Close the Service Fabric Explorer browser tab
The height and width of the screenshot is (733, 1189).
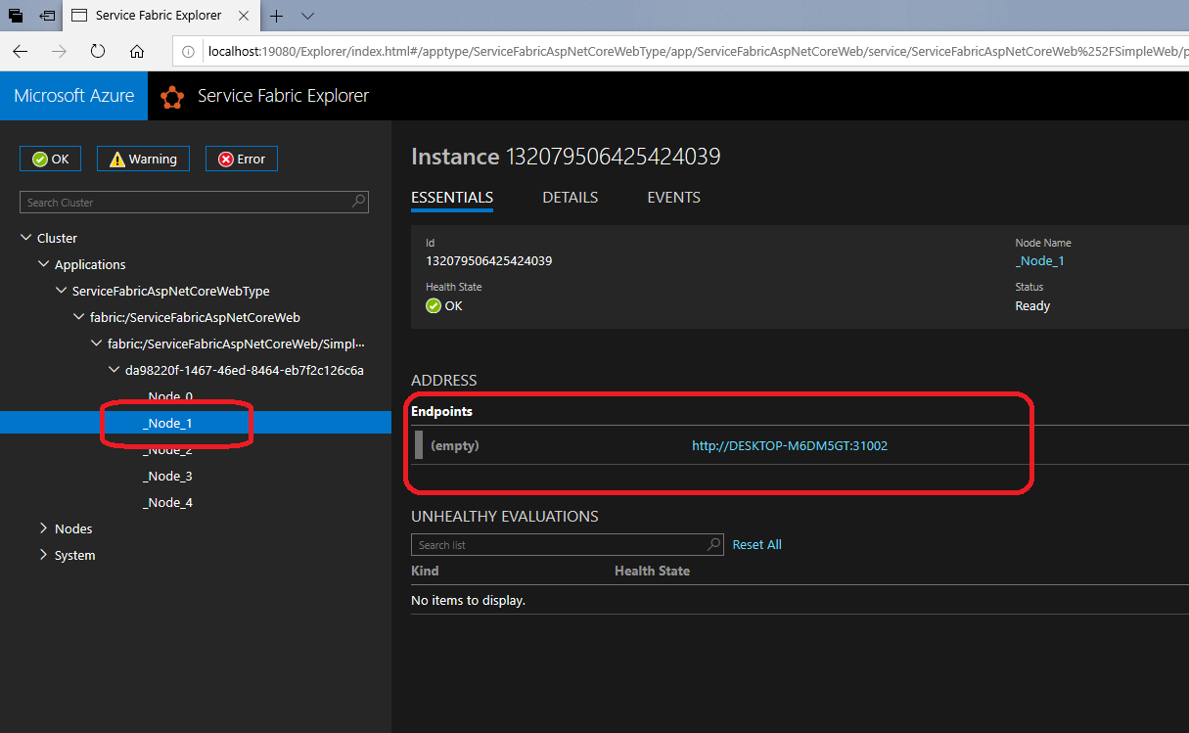pos(244,16)
